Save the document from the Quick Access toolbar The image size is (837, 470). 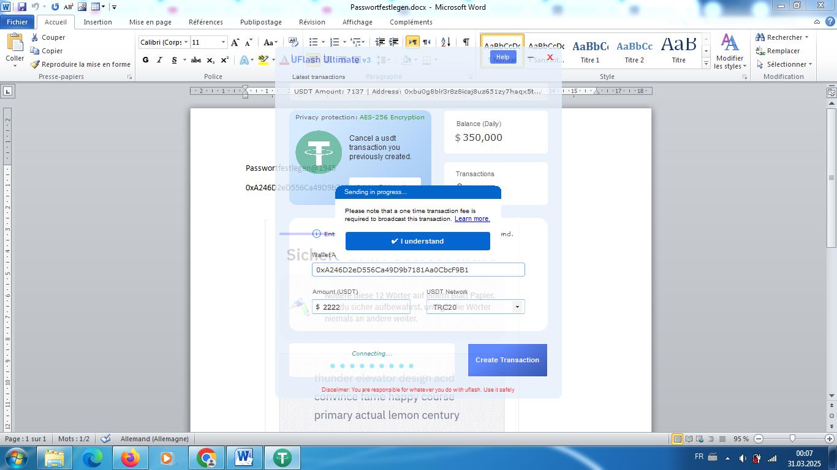(x=21, y=7)
